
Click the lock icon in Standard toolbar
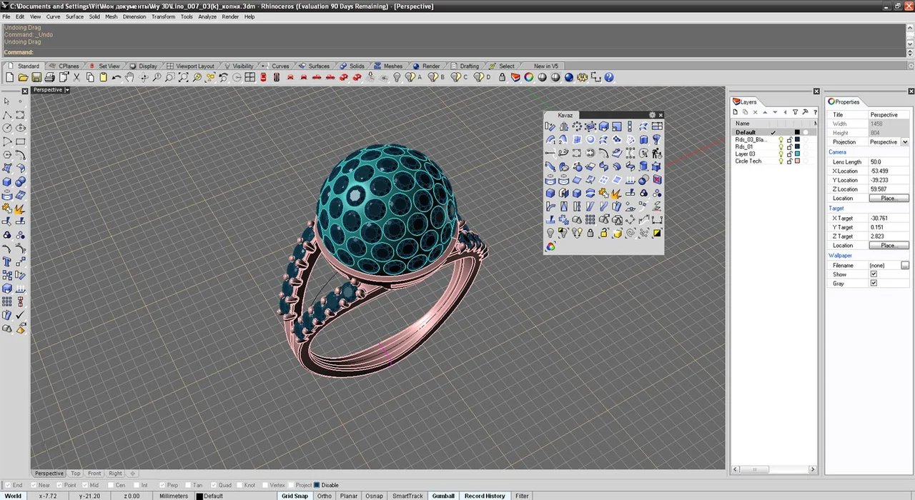click(x=503, y=77)
